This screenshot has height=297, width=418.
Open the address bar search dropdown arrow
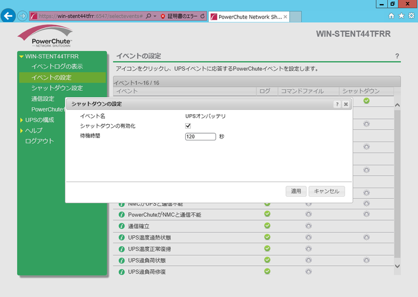[x=155, y=16]
